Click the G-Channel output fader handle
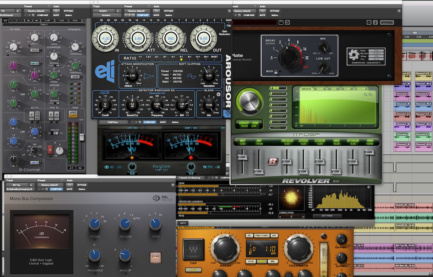Screen dimensions: 433x277 (x=81, y=137)
